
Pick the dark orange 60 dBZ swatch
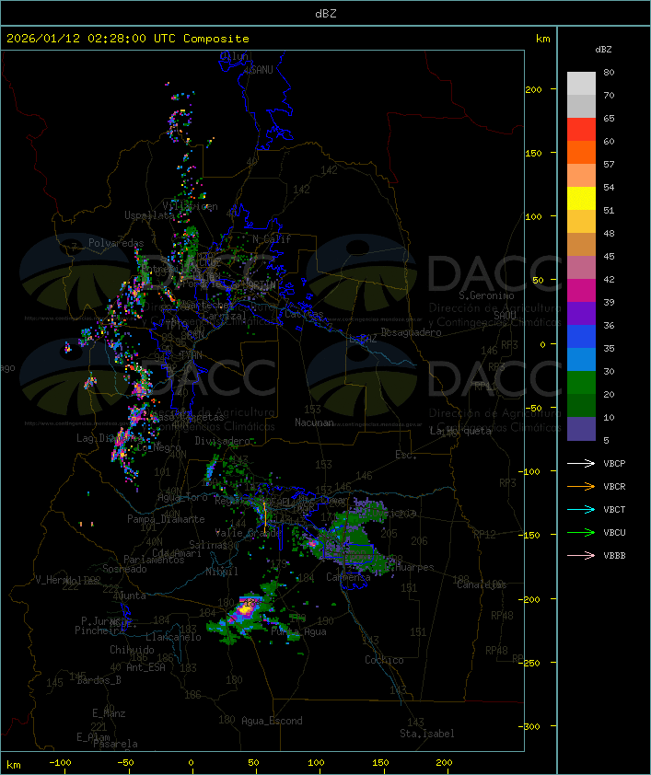[581, 152]
